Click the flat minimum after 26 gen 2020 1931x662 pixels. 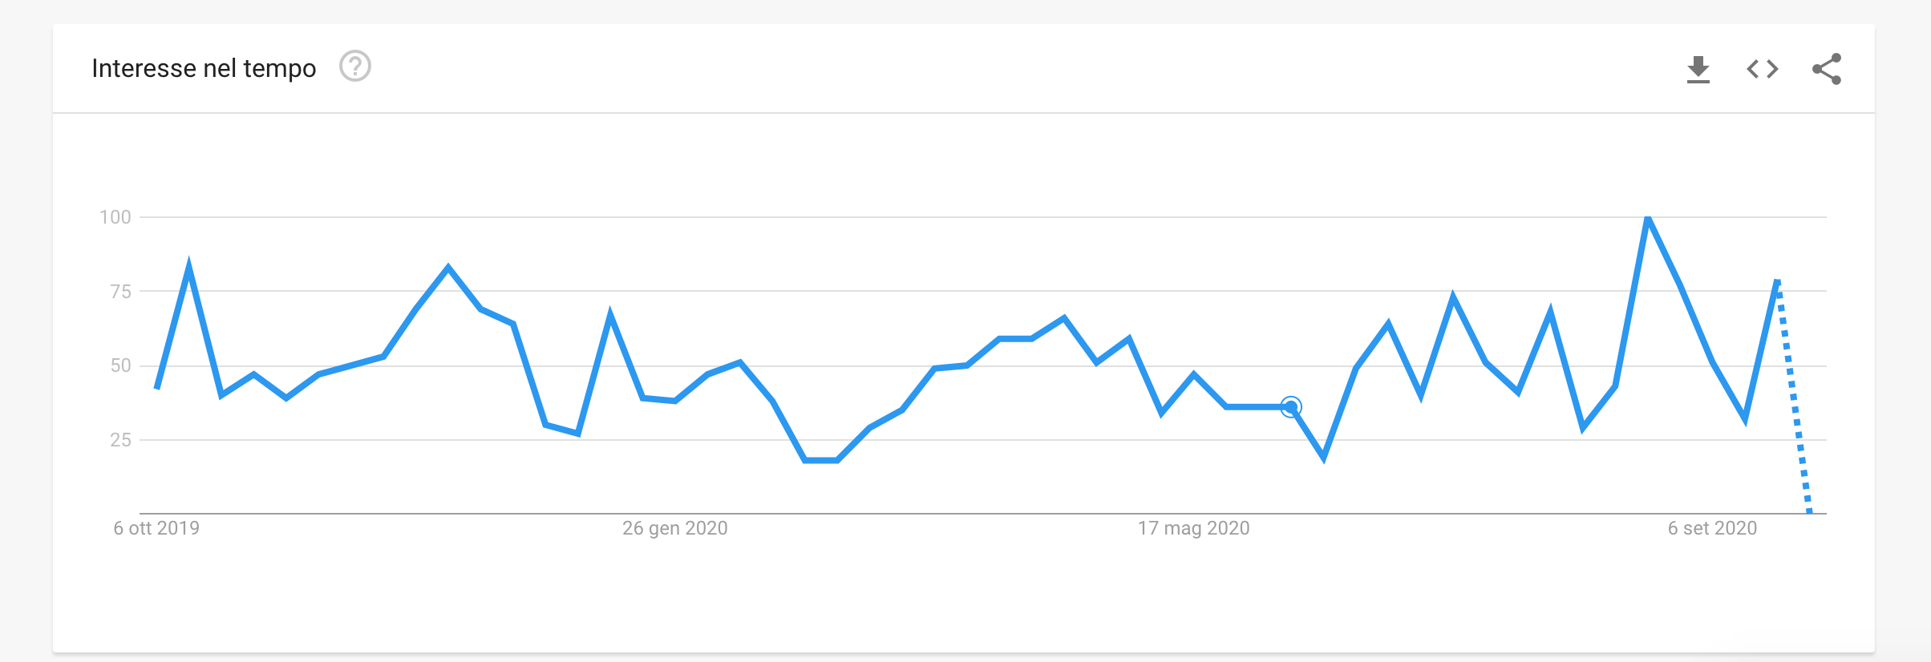click(x=821, y=461)
